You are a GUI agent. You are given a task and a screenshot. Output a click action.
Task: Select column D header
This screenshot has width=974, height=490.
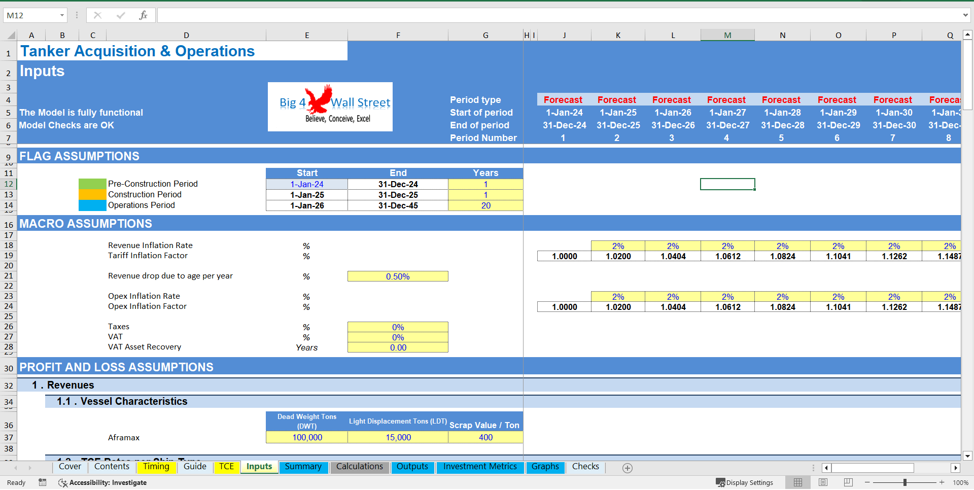pyautogui.click(x=186, y=35)
